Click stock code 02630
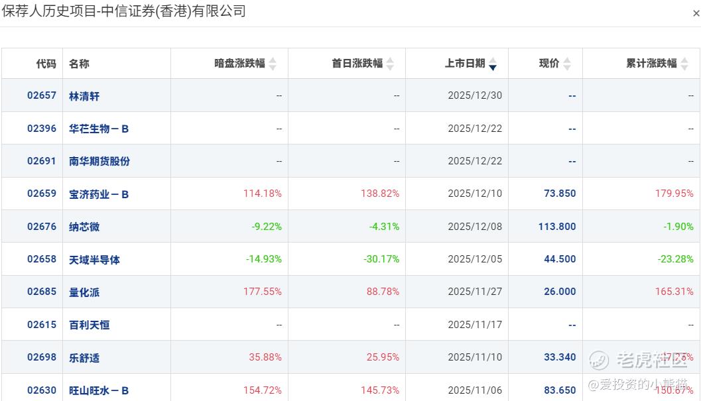701x401 pixels. click(42, 390)
